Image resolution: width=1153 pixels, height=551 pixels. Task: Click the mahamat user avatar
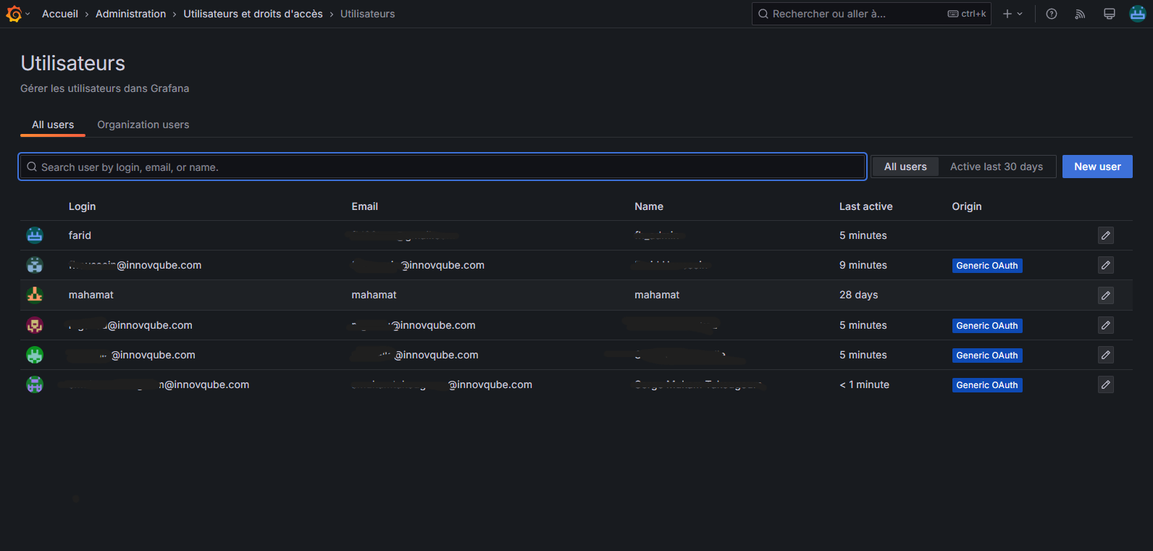coord(35,295)
